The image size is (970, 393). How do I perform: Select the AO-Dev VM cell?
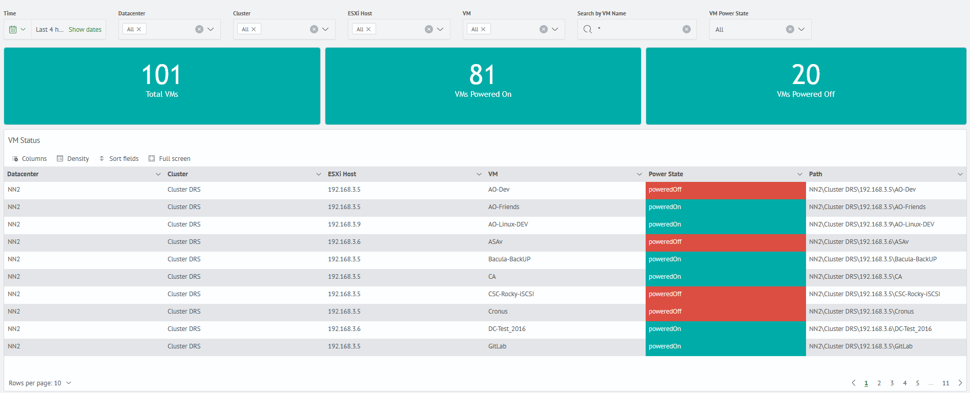[565, 190]
